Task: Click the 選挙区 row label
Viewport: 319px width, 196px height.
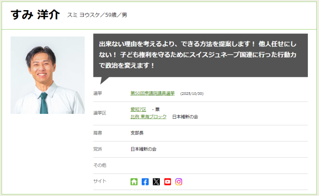Action: coord(100,113)
